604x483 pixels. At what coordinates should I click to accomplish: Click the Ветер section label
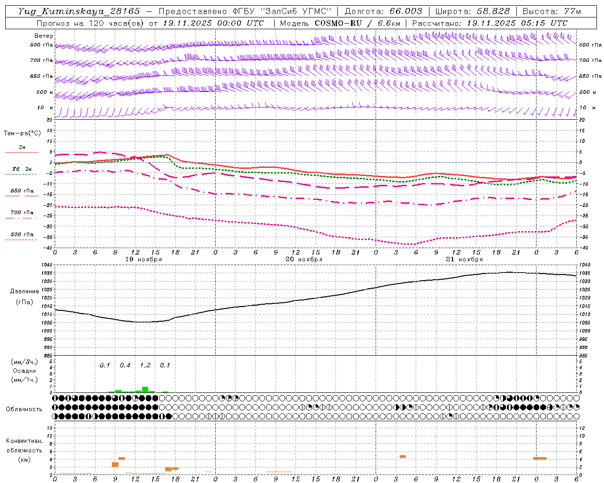[44, 36]
